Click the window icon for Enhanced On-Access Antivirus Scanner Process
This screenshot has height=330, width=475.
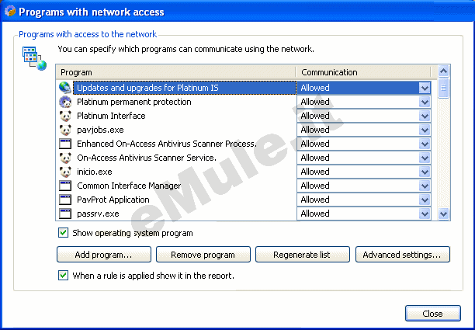coord(65,144)
